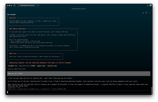Open the clawd.bot/showcase link
The image size is (158, 102).
point(27,56)
